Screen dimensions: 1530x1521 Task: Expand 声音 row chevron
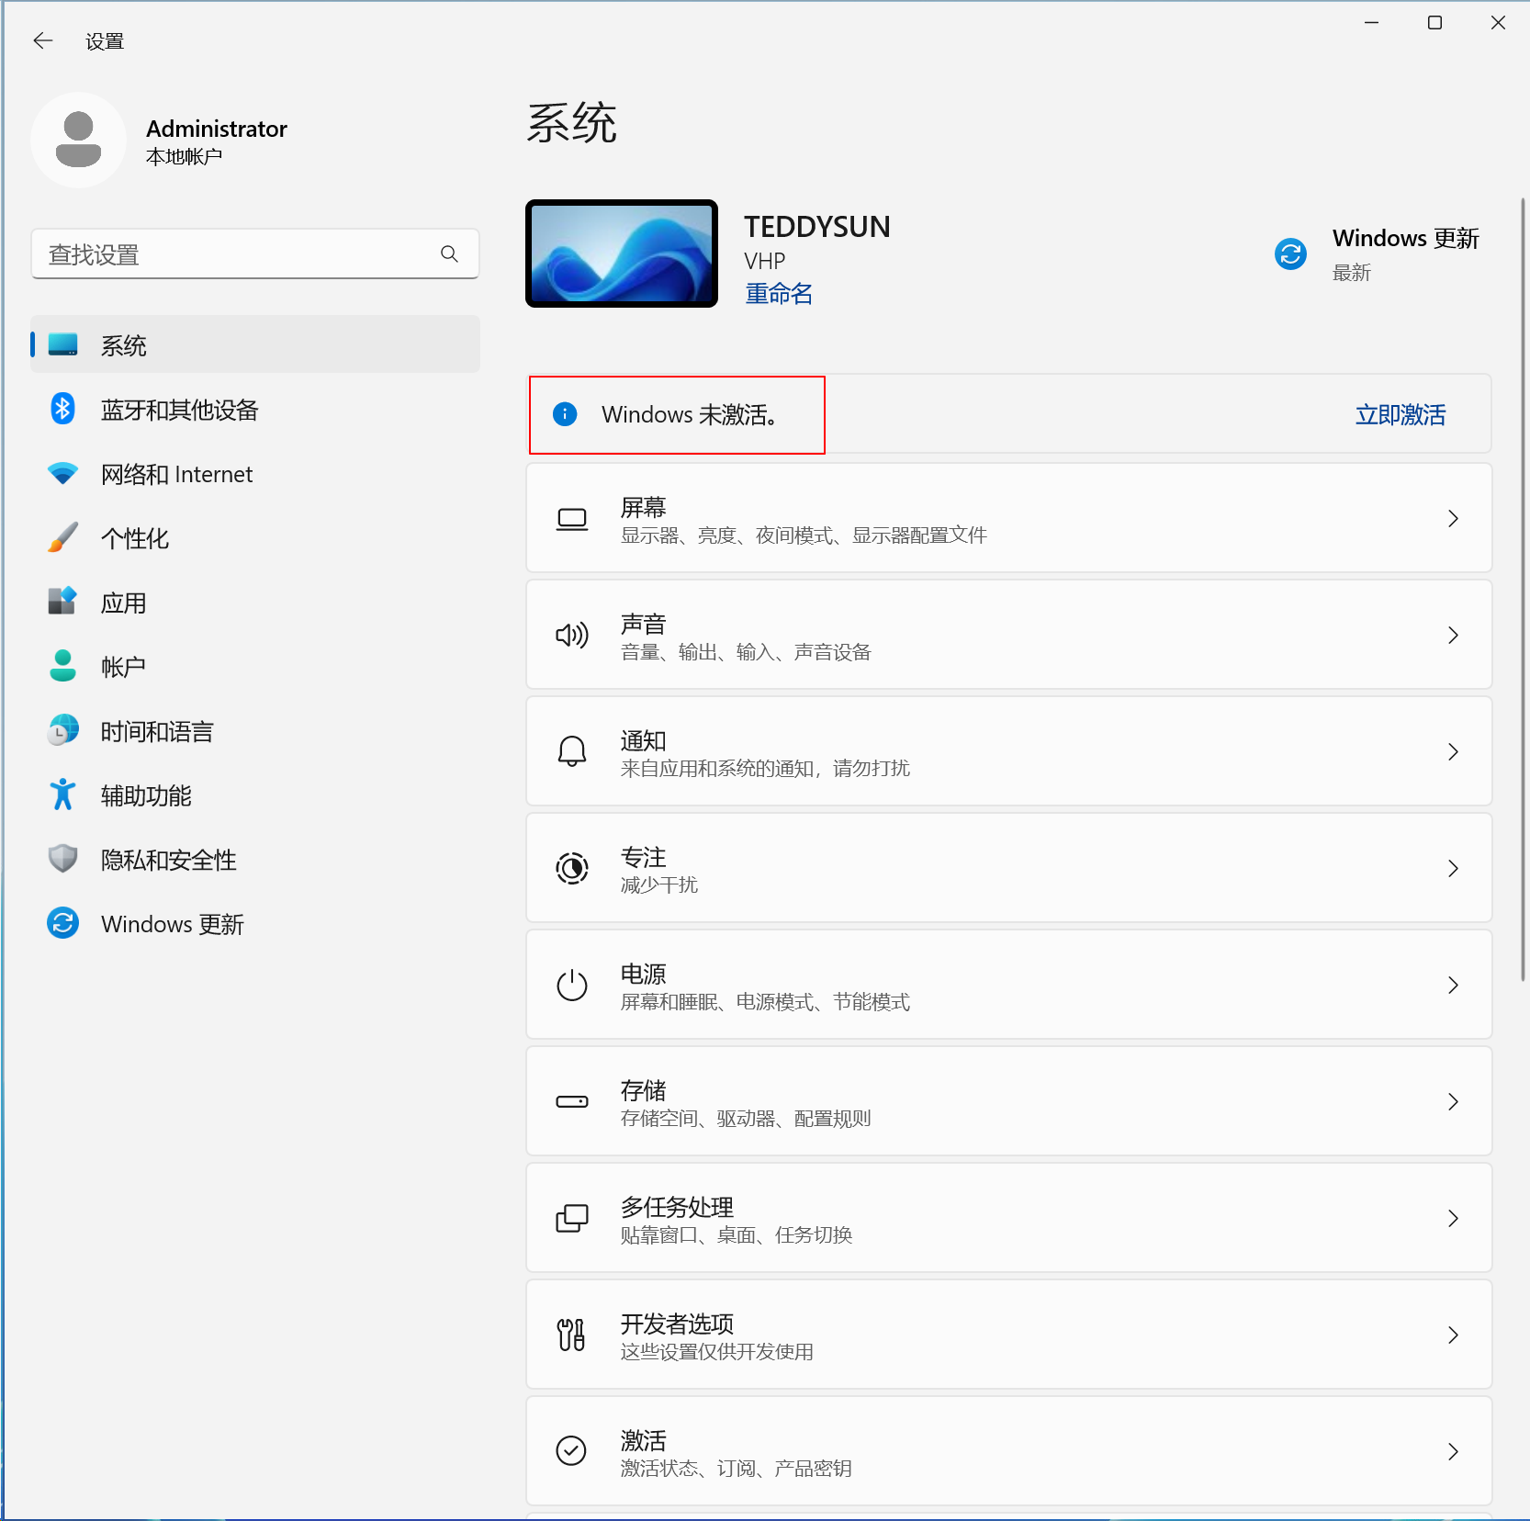pos(1453,636)
